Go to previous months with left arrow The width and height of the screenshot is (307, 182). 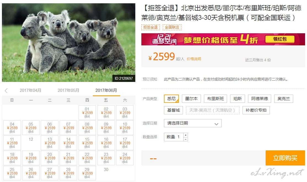pyautogui.click(x=6, y=90)
